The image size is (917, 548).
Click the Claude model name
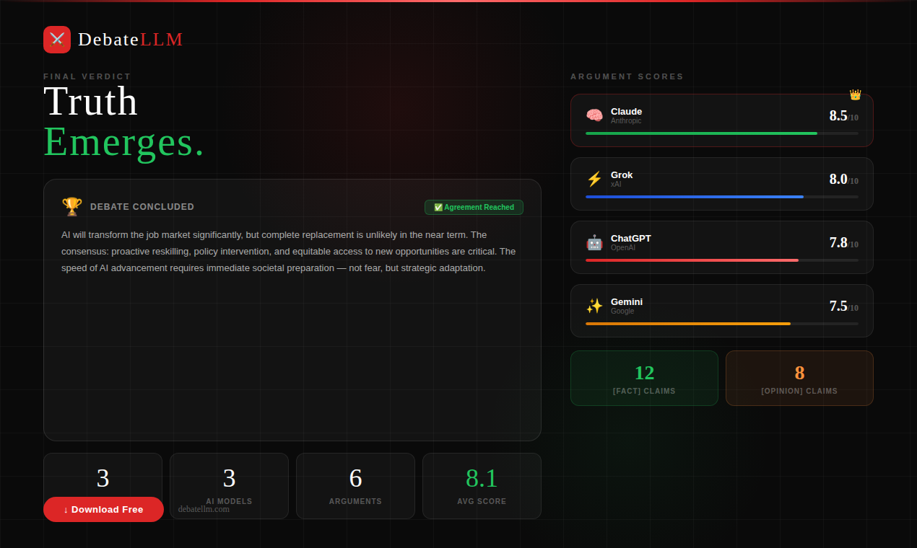click(626, 112)
